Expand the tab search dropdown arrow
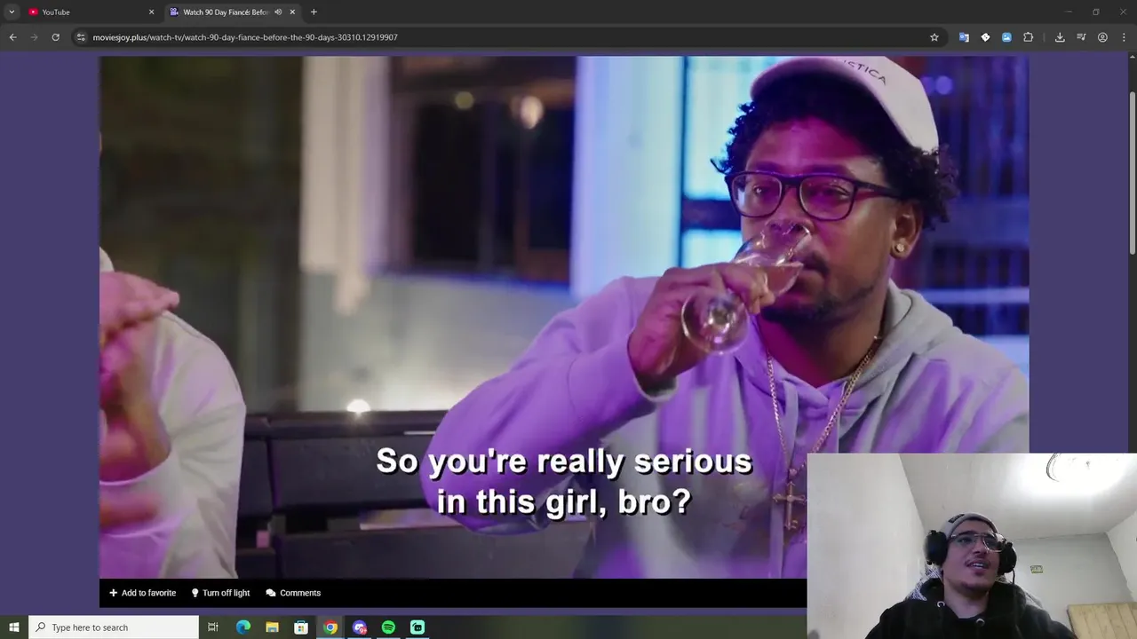Image resolution: width=1137 pixels, height=639 pixels. pos(12,12)
